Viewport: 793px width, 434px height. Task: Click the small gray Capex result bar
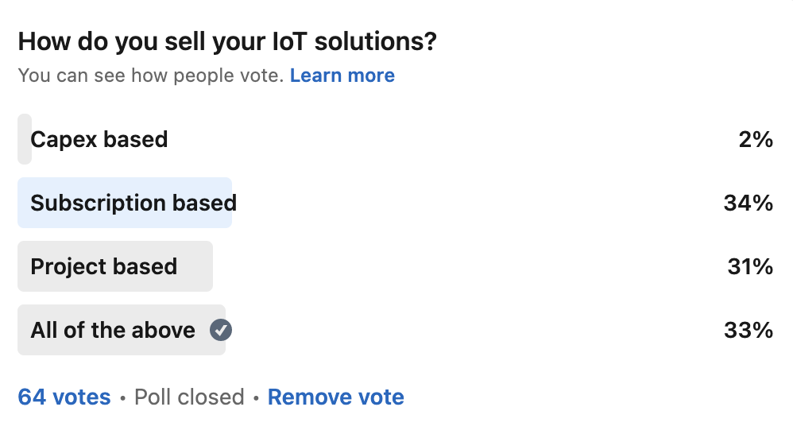point(24,140)
